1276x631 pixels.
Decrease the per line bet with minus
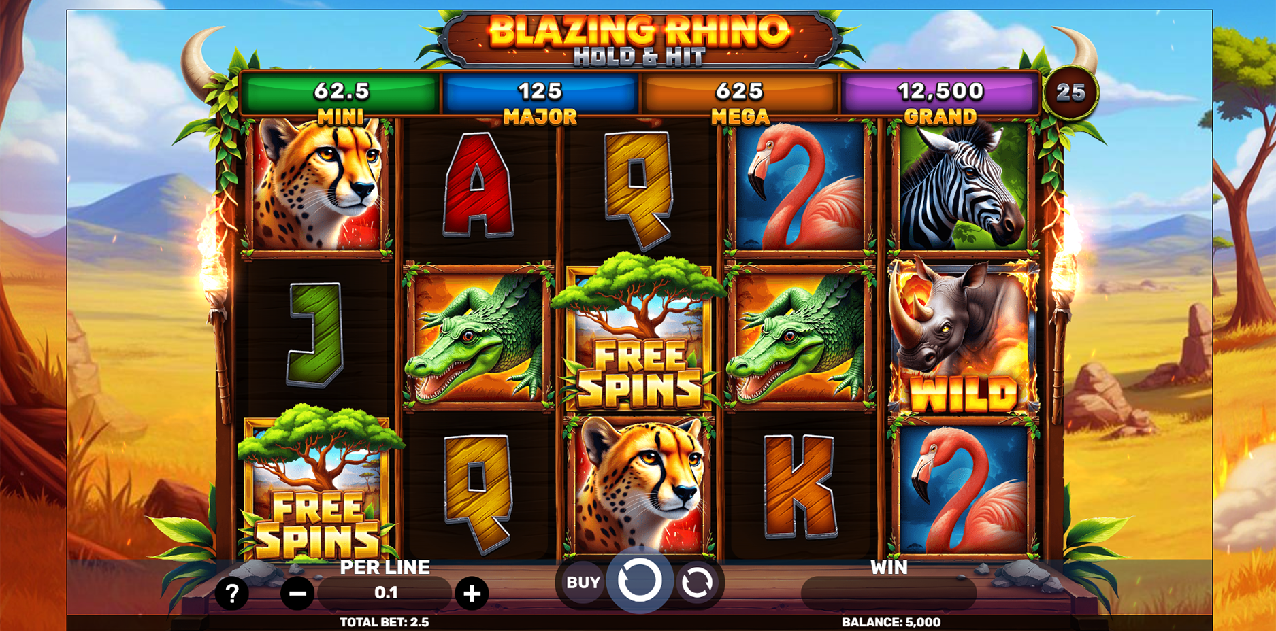(297, 594)
